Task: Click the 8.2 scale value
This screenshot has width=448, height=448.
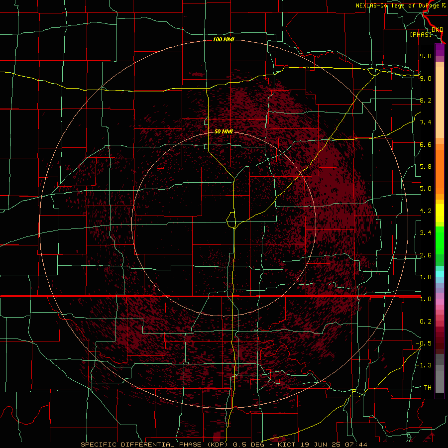Action: tap(426, 100)
